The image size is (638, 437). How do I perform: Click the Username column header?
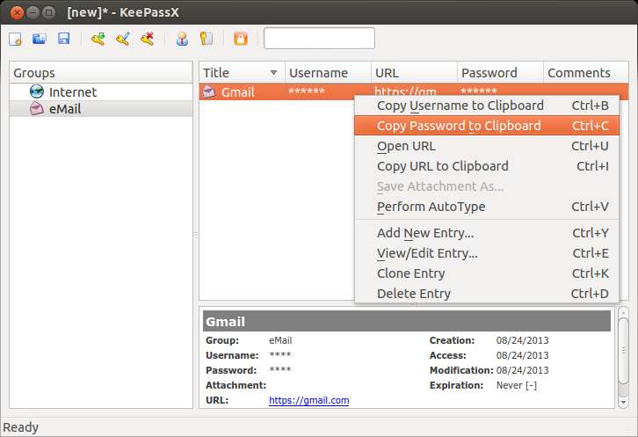(328, 72)
